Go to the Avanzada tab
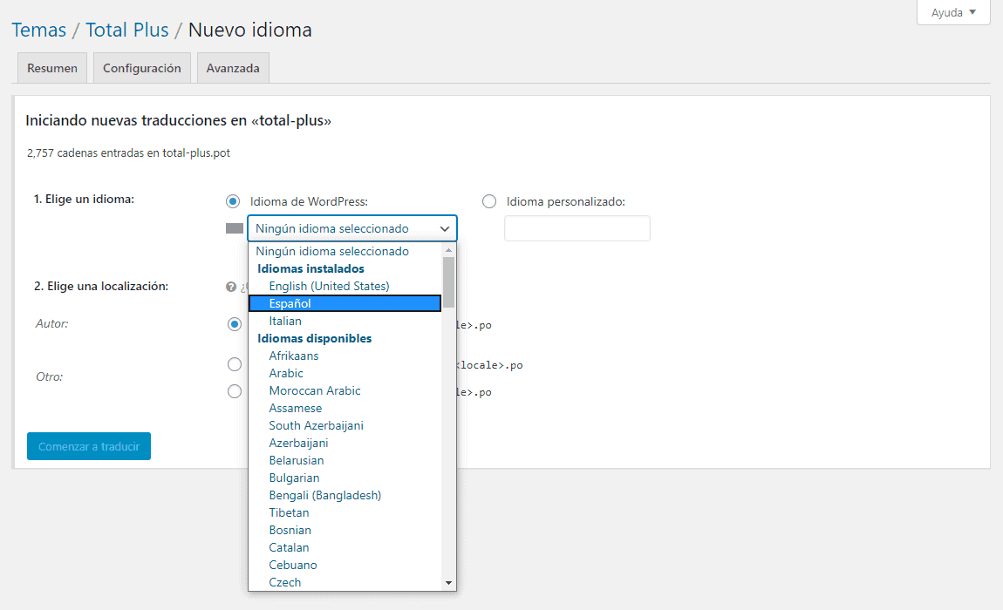This screenshot has height=610, width=1003. [x=233, y=68]
